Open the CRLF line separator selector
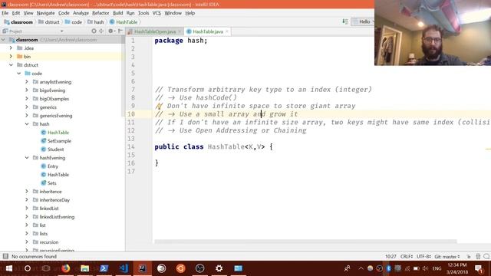 [407, 257]
